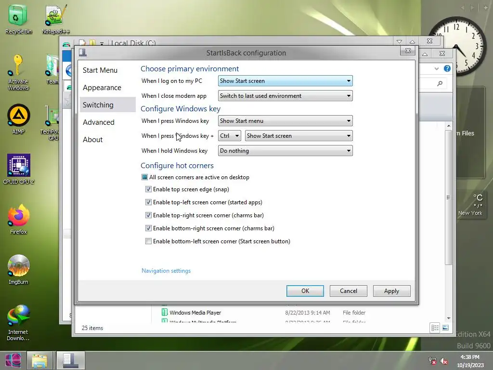Screen dimensions: 493x370
Task: Click the '25 items' status bar text
Action: 92,328
